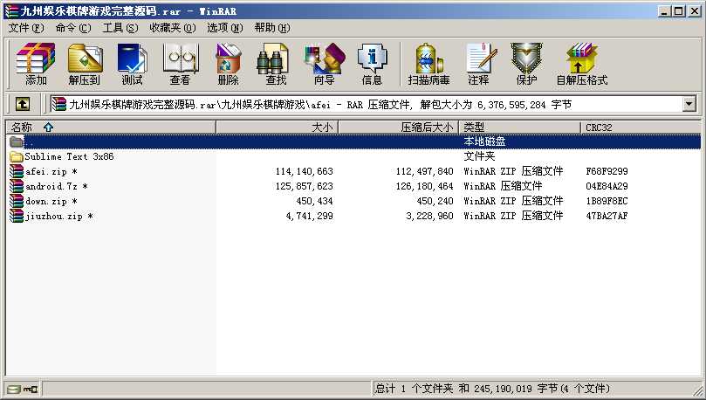Open the Help (帮助) menu
The height and width of the screenshot is (400, 706).
coord(272,28)
